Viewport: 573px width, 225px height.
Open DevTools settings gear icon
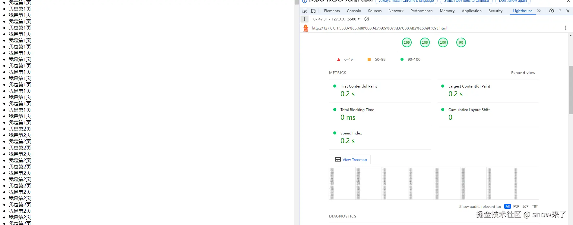pyautogui.click(x=552, y=11)
